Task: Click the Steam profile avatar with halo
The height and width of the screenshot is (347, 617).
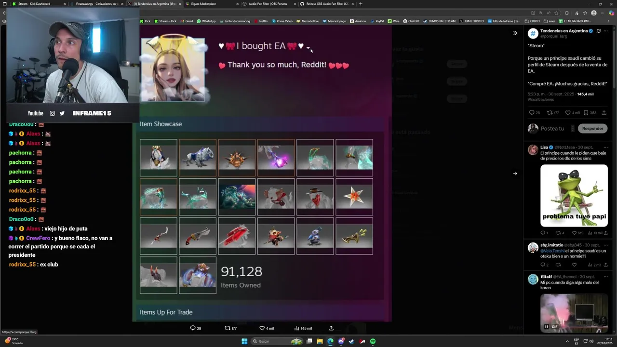Action: click(x=173, y=68)
